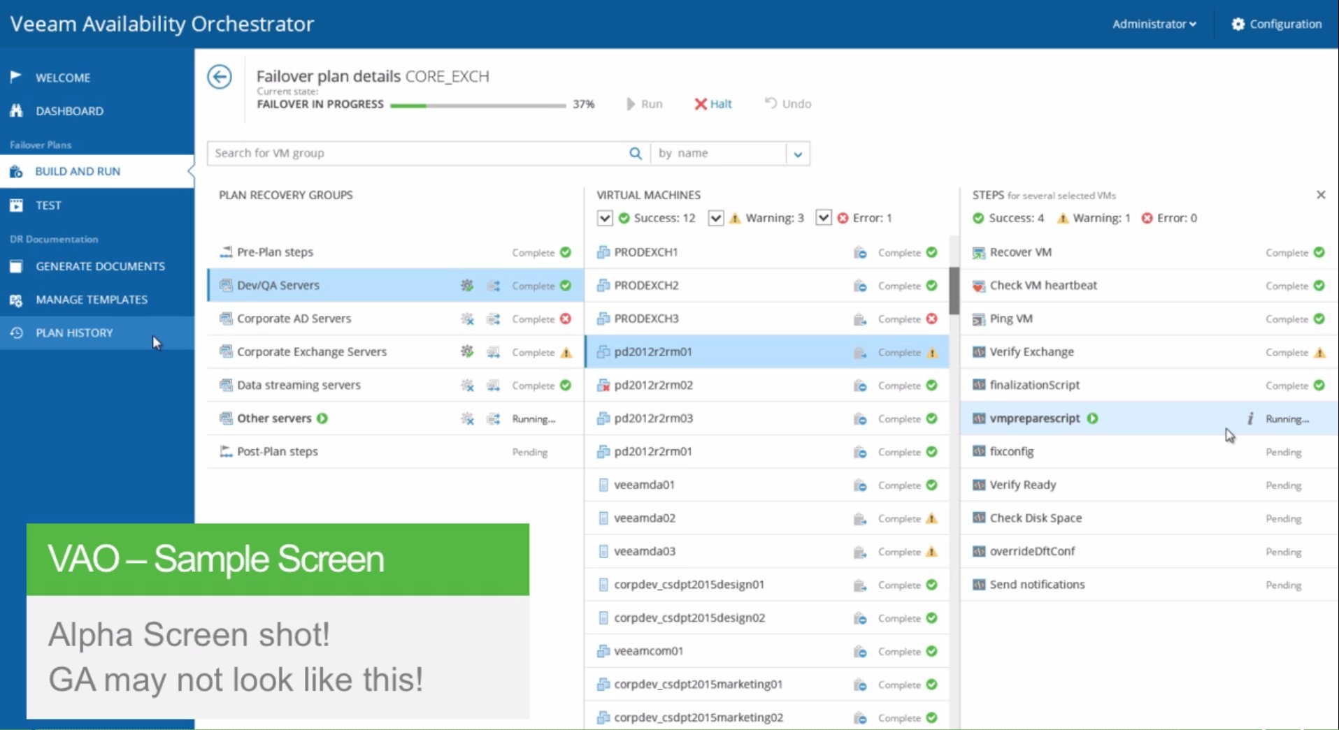The image size is (1339, 730).
Task: Select the Corporate Exchange Servers group
Action: 312,352
